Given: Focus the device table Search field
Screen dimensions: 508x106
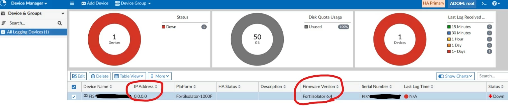Looking at the screenshot, I should [492, 76].
